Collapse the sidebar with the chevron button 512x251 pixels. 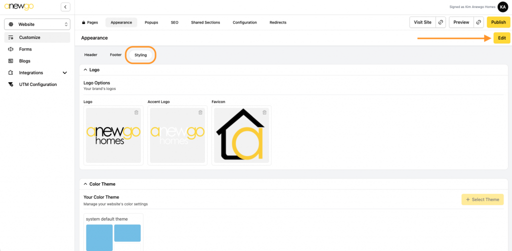(x=65, y=7)
